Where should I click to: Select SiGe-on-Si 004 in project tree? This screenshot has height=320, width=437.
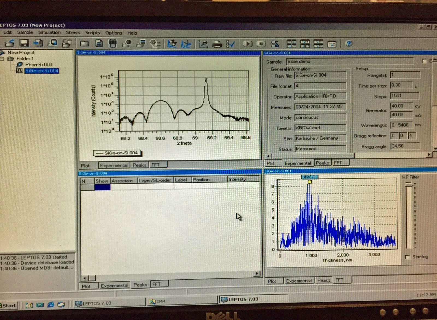(42, 71)
